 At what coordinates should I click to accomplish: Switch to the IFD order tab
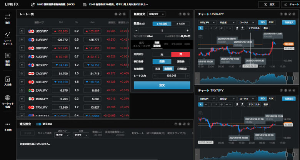(166, 44)
